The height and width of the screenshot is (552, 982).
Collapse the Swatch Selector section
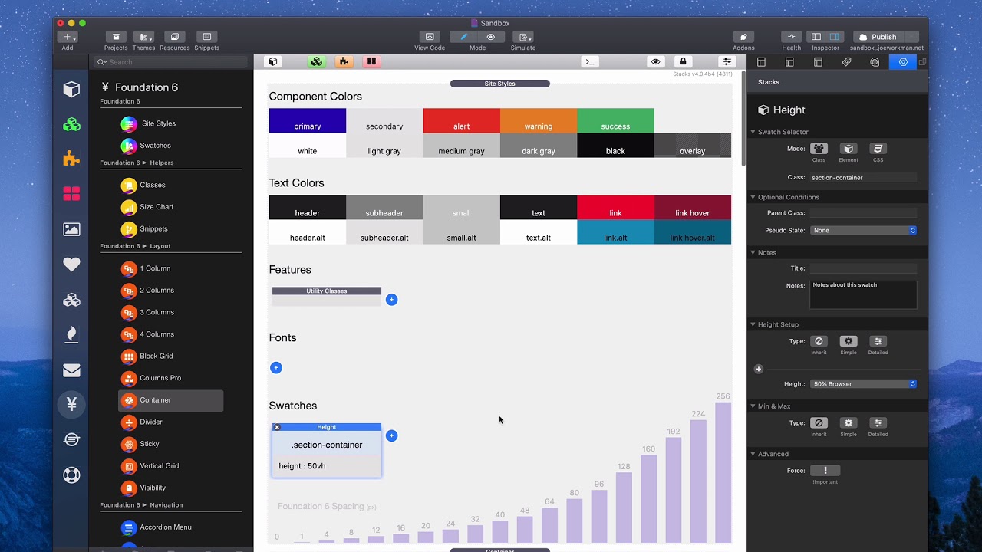point(753,132)
